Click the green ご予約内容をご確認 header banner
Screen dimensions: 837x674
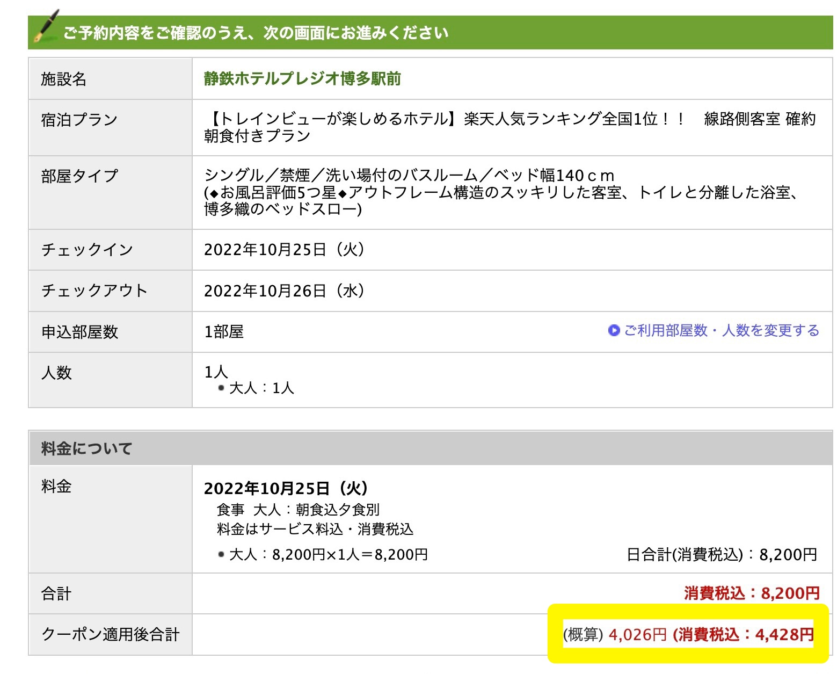[430, 33]
